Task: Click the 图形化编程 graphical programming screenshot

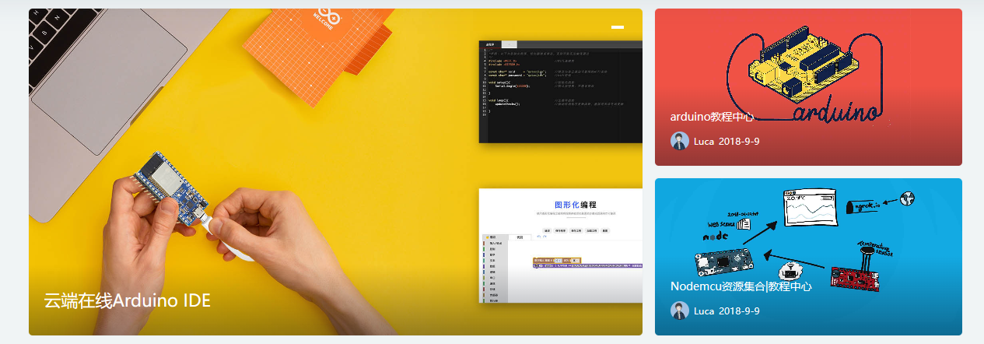Action: pyautogui.click(x=560, y=245)
